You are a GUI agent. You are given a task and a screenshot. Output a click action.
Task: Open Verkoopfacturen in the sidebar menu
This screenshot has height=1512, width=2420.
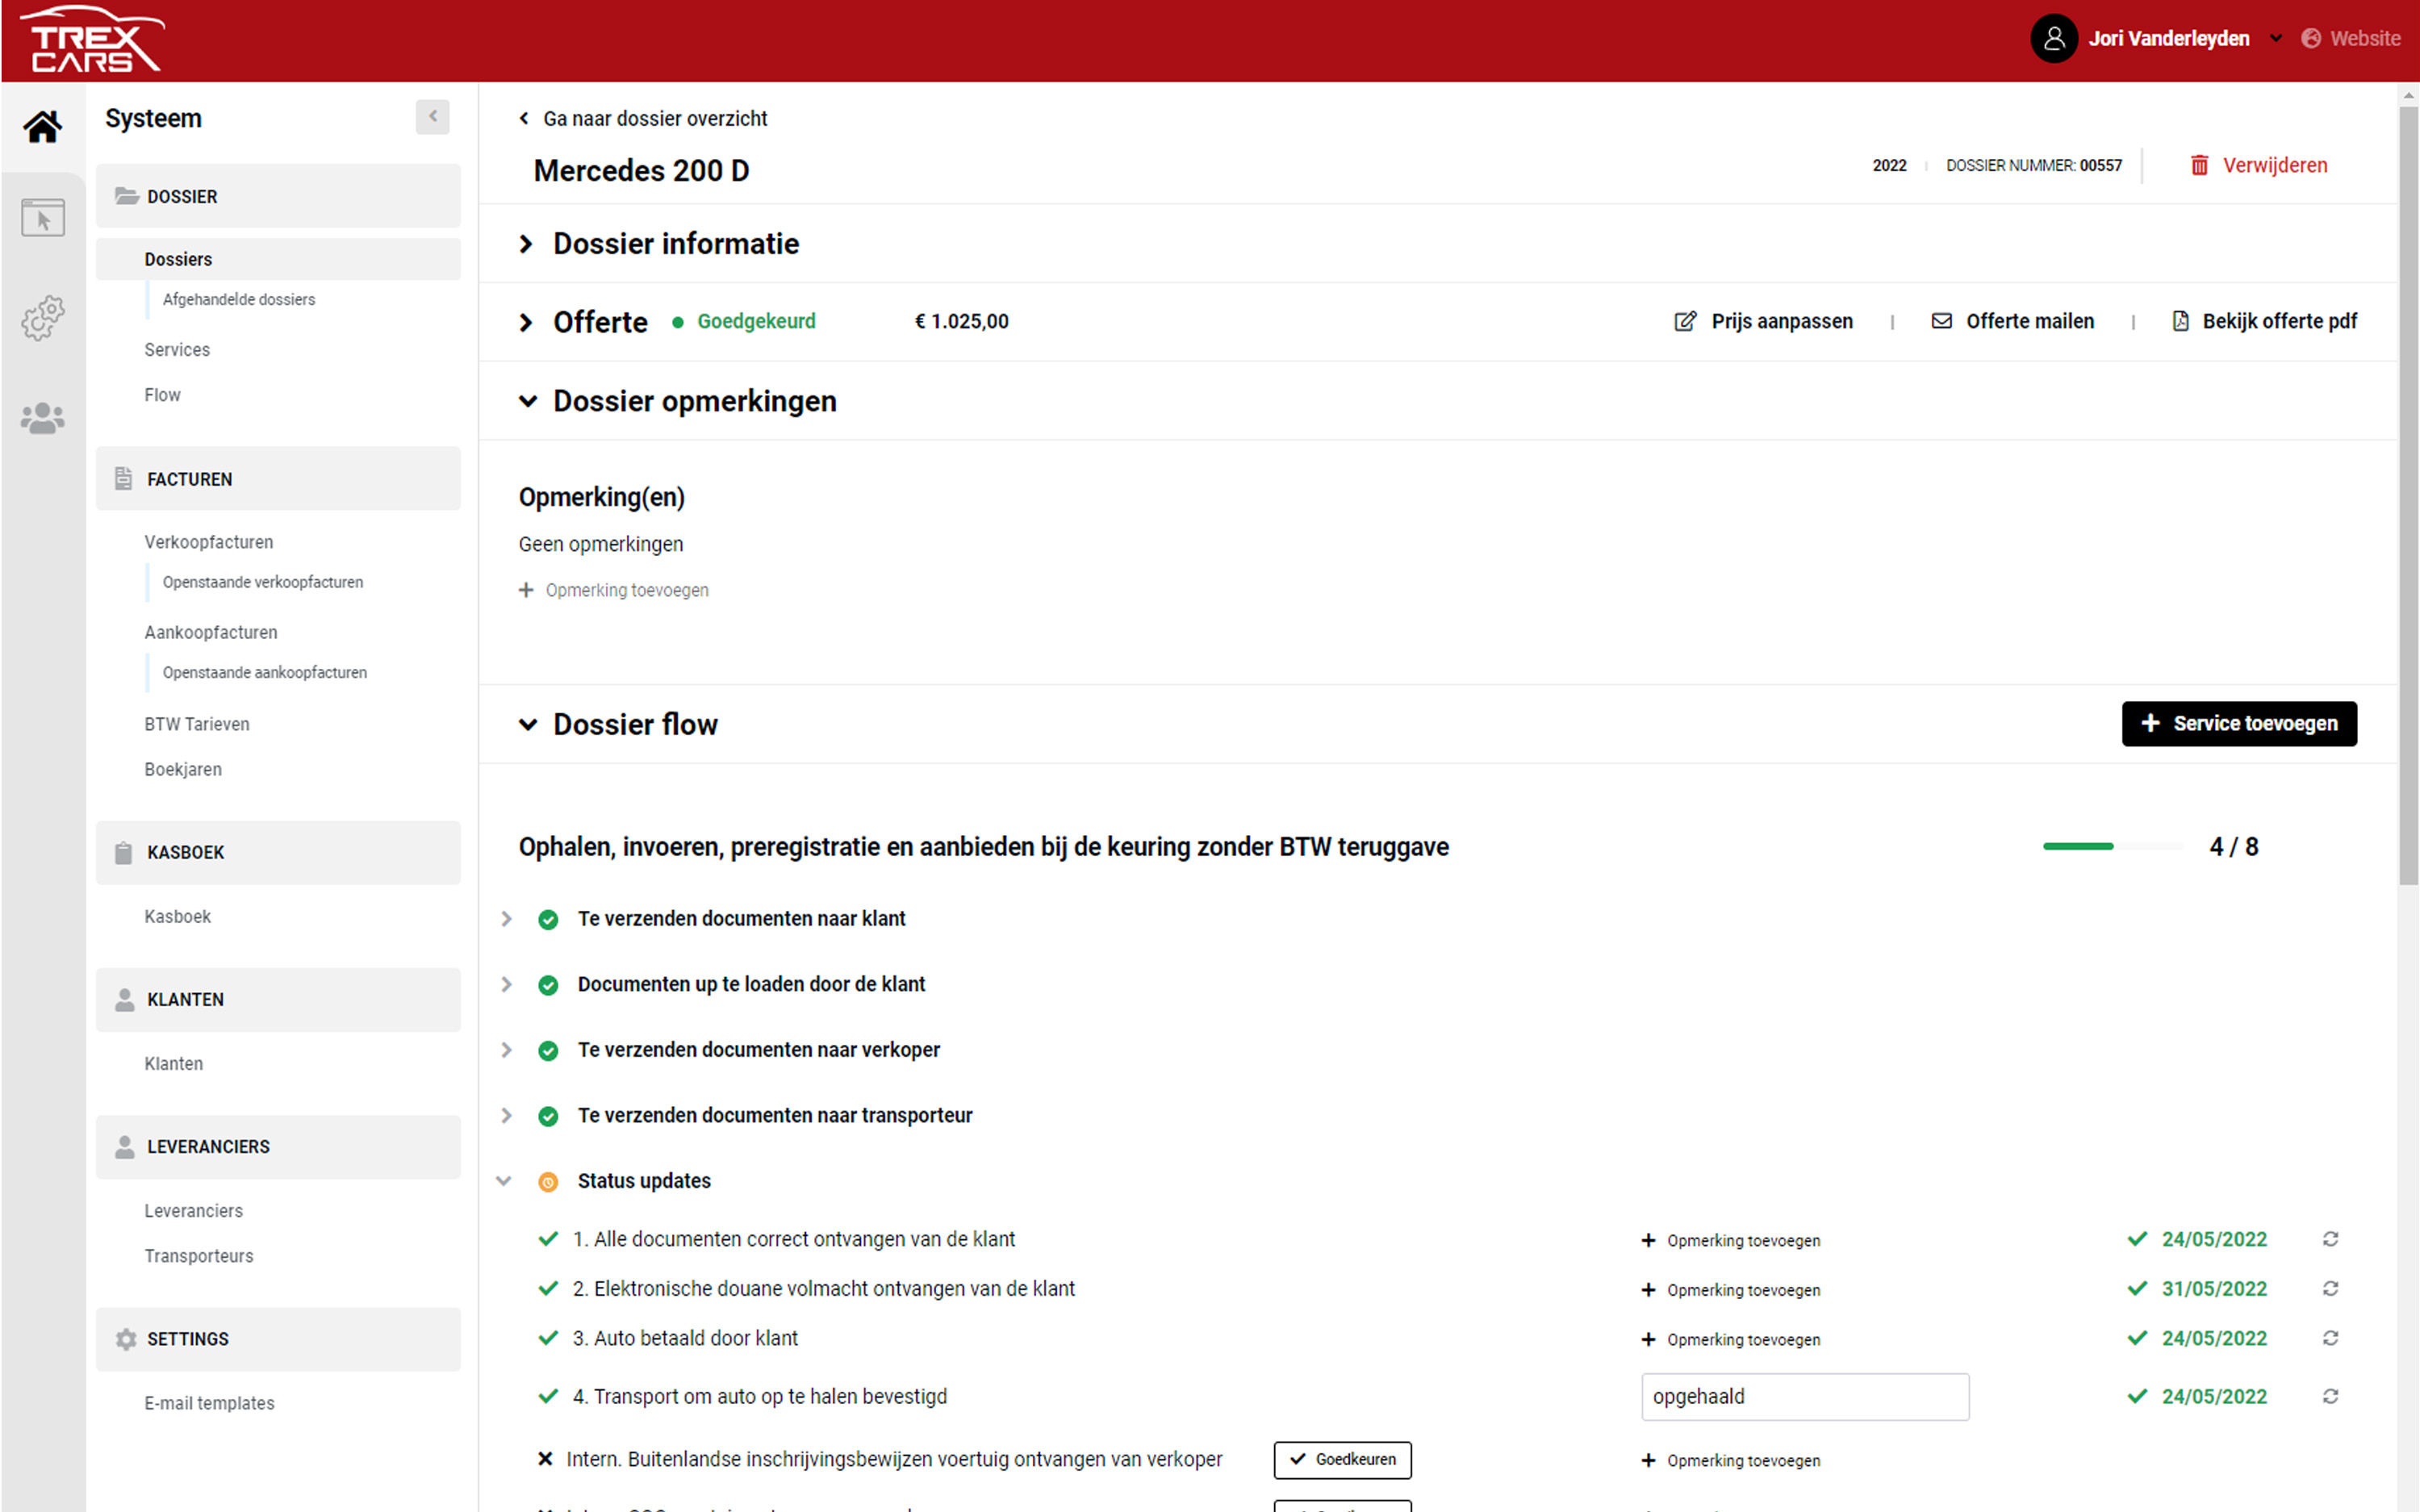[208, 542]
